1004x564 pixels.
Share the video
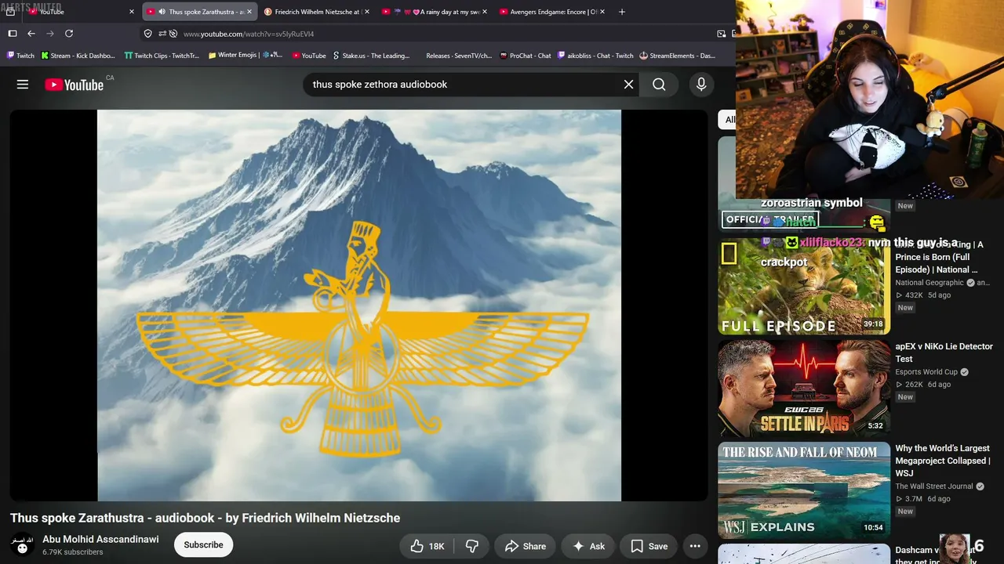525,546
